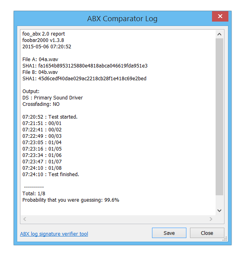Close the ABX Comparator Log window via X
This screenshot has width=242, height=256.
[220, 16]
